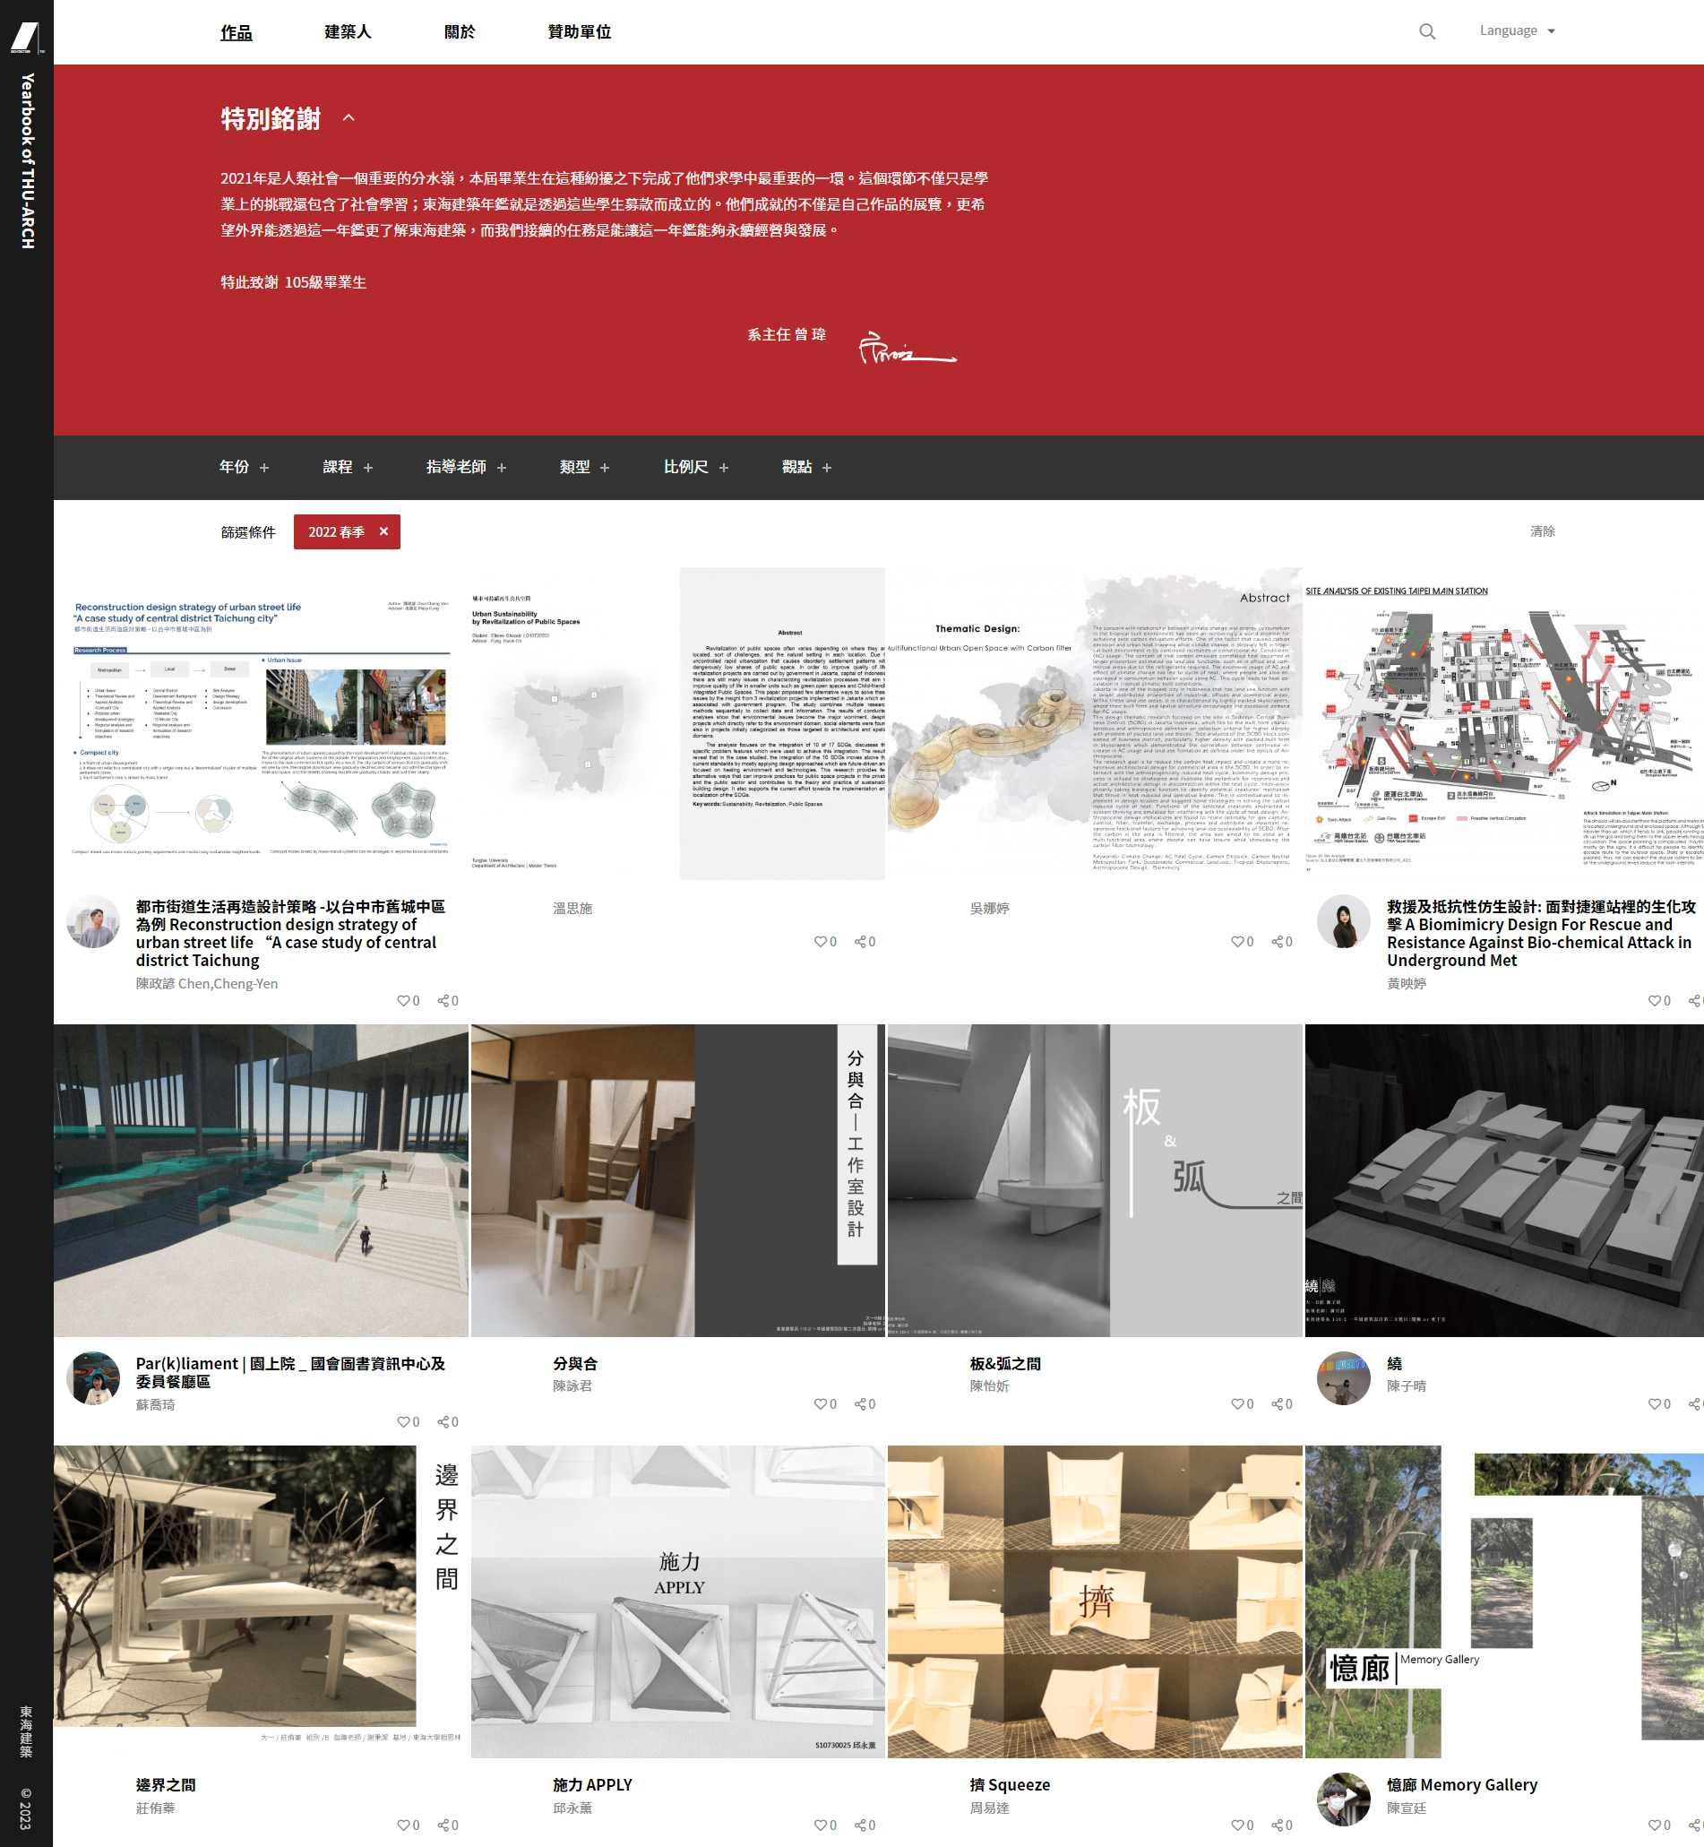Screen dimensions: 1704x1847
Task: Like the 邊界之間 project
Action: [x=403, y=1825]
